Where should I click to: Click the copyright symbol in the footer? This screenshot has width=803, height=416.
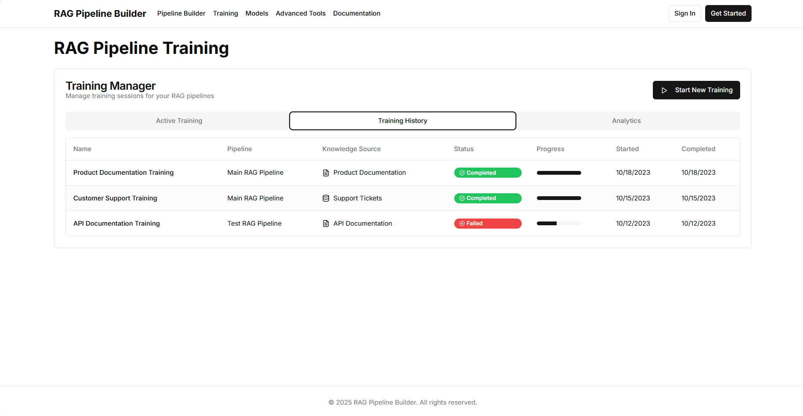tap(331, 402)
